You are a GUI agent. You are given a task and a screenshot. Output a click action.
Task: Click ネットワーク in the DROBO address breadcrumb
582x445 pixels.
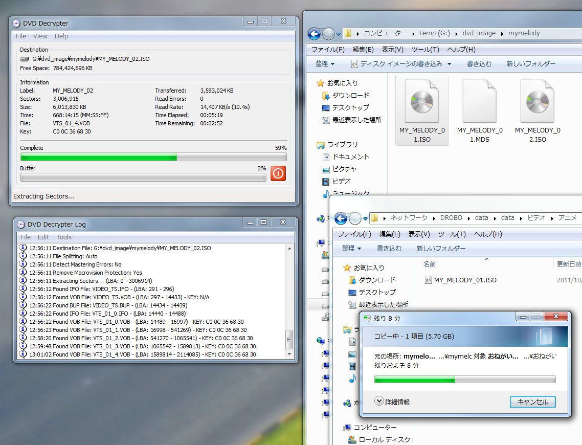point(409,218)
